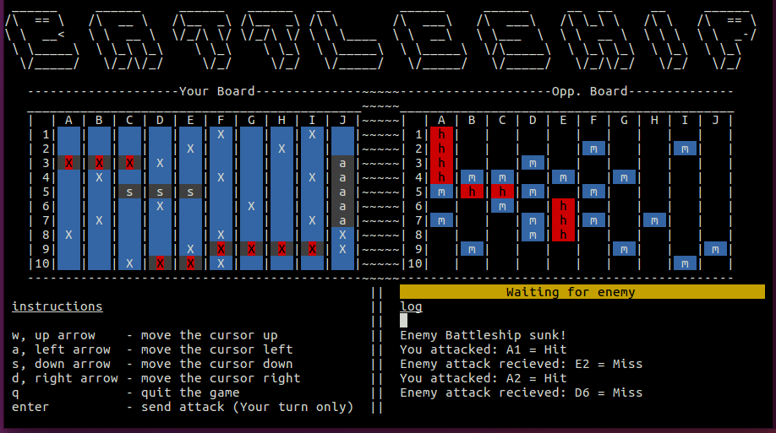Select log entry 'Enemy attack recieved: E2 = Miss'
This screenshot has height=433, width=776.
pyautogui.click(x=521, y=364)
